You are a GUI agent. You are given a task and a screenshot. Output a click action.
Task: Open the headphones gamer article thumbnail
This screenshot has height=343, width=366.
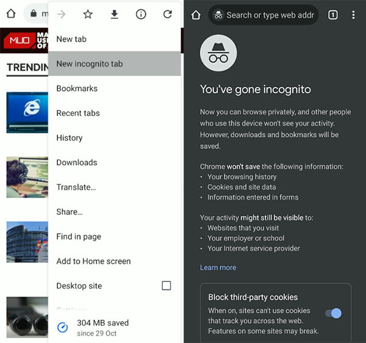pyautogui.click(x=27, y=177)
